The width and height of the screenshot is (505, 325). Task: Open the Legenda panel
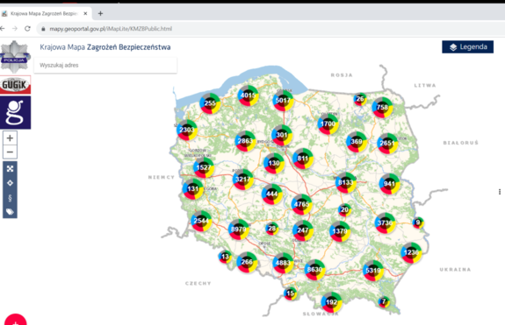point(467,47)
